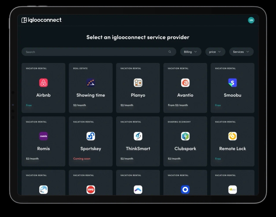276x217 pixels.
Task: Select the Smoobu app icon
Action: tap(232, 83)
